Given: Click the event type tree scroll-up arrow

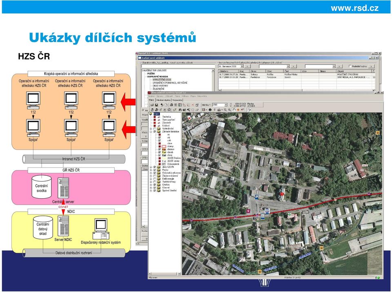Looking at the screenshot, I should (213, 71).
